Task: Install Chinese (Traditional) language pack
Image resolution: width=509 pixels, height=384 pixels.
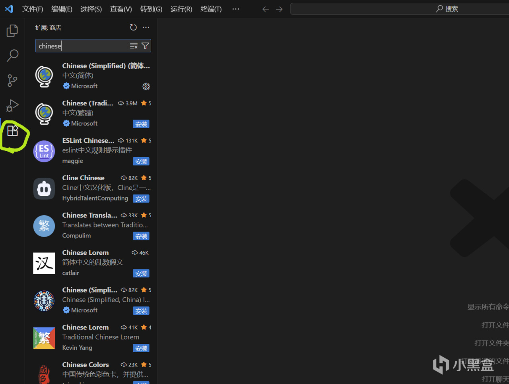Action: point(141,124)
